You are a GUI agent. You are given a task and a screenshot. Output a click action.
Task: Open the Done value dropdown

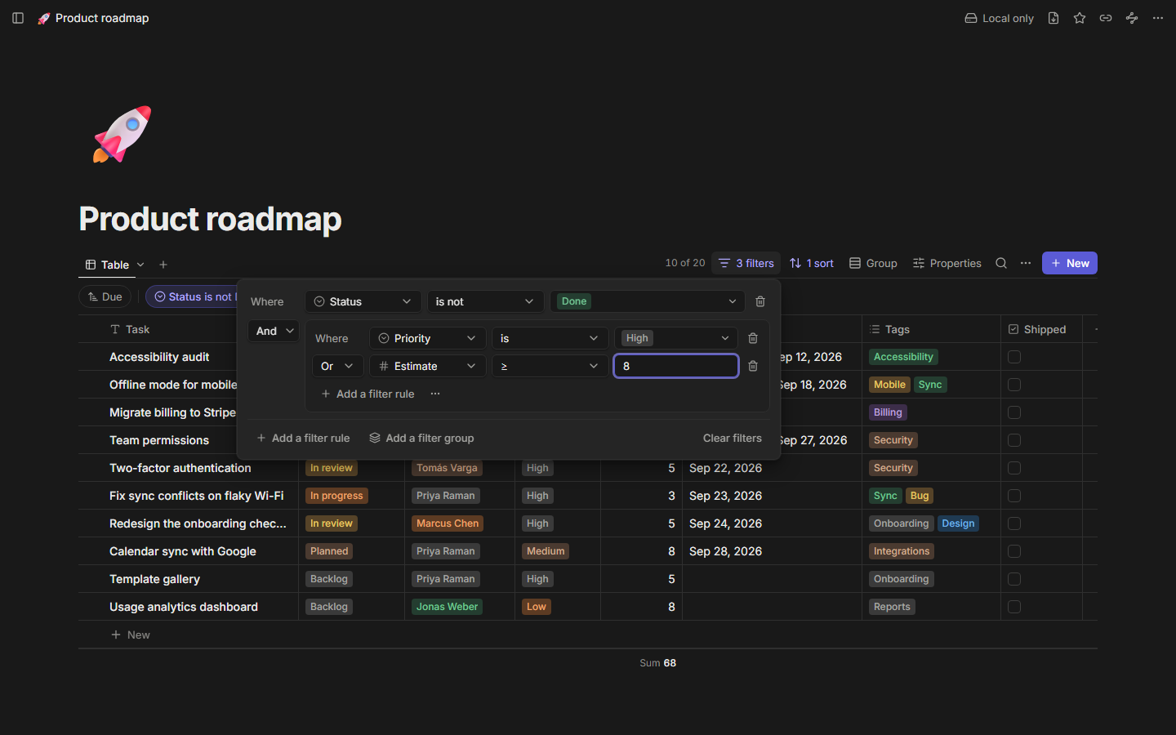click(648, 301)
